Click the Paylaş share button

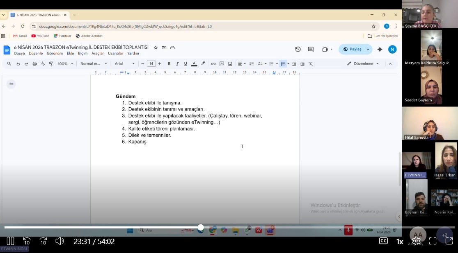coord(352,49)
